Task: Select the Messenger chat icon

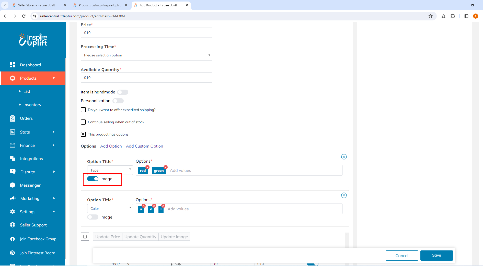Action: pyautogui.click(x=13, y=185)
